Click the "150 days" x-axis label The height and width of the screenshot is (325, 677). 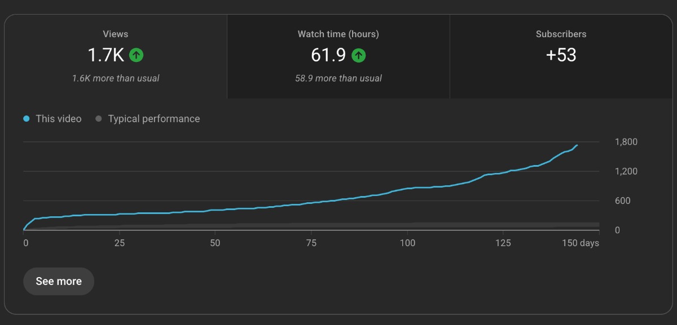pyautogui.click(x=581, y=243)
